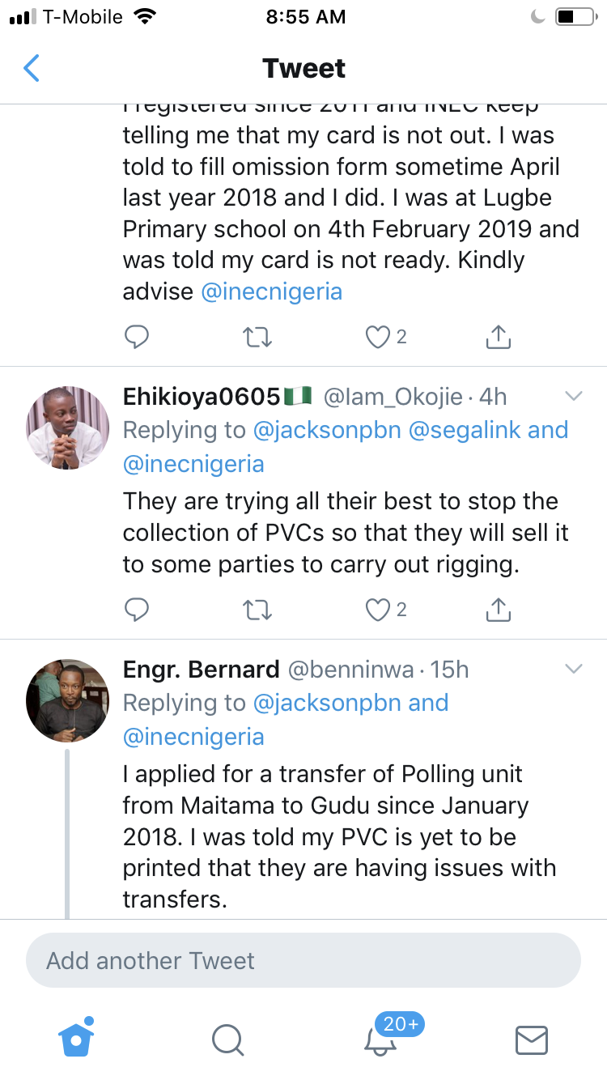Retweet Ehikioya0605's tweet about rigging
The height and width of the screenshot is (1080, 607).
tap(257, 610)
